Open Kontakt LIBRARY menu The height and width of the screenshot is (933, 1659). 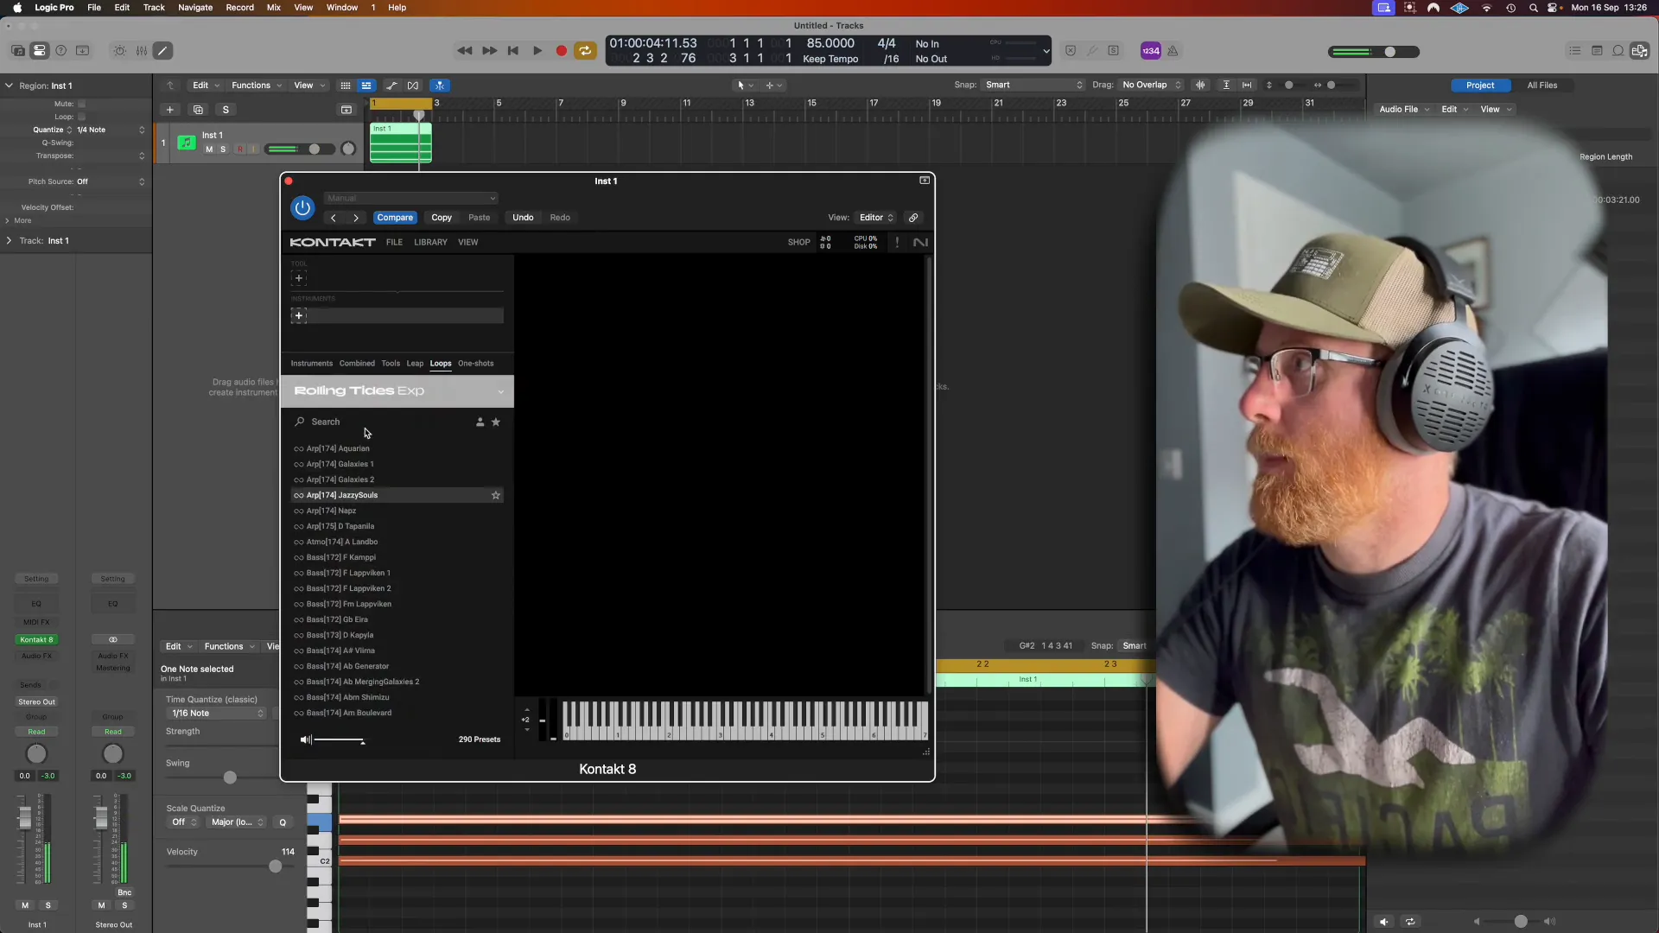[430, 243]
